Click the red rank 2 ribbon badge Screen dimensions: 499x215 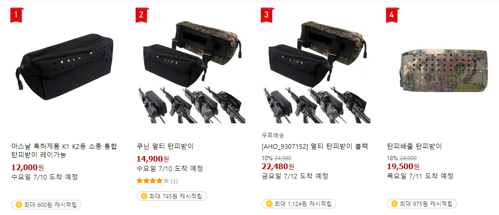[141, 15]
